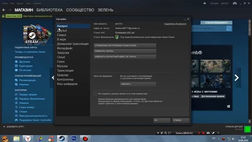
Task: Click the ОТМЕНА cancel button
Action: pyautogui.click(x=181, y=120)
